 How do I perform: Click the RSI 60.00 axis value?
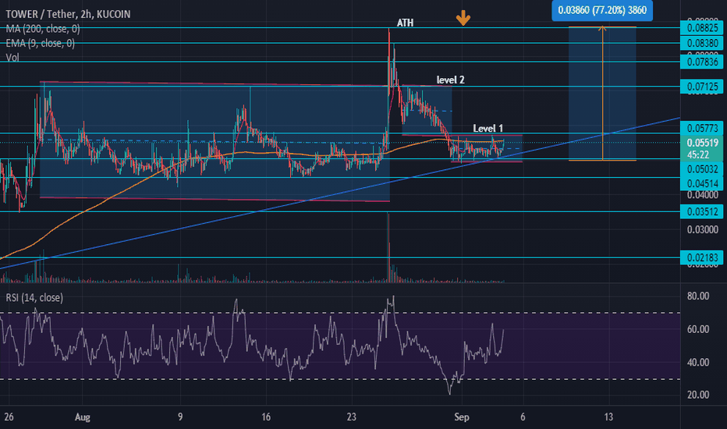tap(698, 329)
